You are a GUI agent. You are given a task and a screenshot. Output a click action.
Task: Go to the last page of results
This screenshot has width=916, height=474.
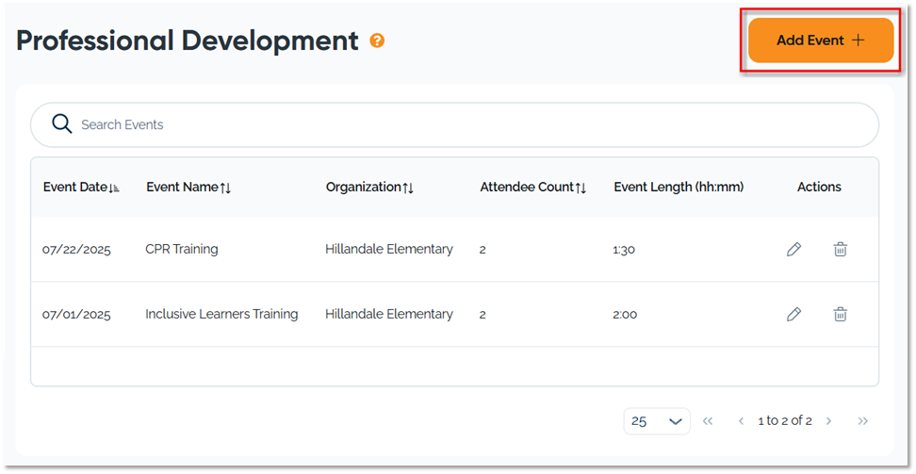click(862, 421)
